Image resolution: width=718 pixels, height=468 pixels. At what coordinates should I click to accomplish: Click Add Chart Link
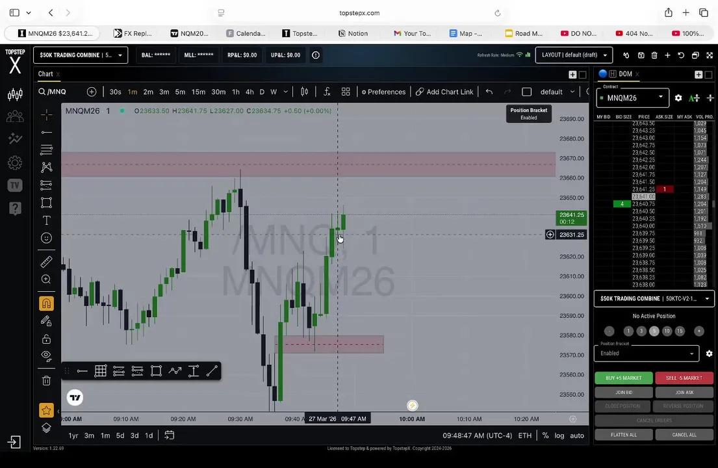[x=444, y=92]
